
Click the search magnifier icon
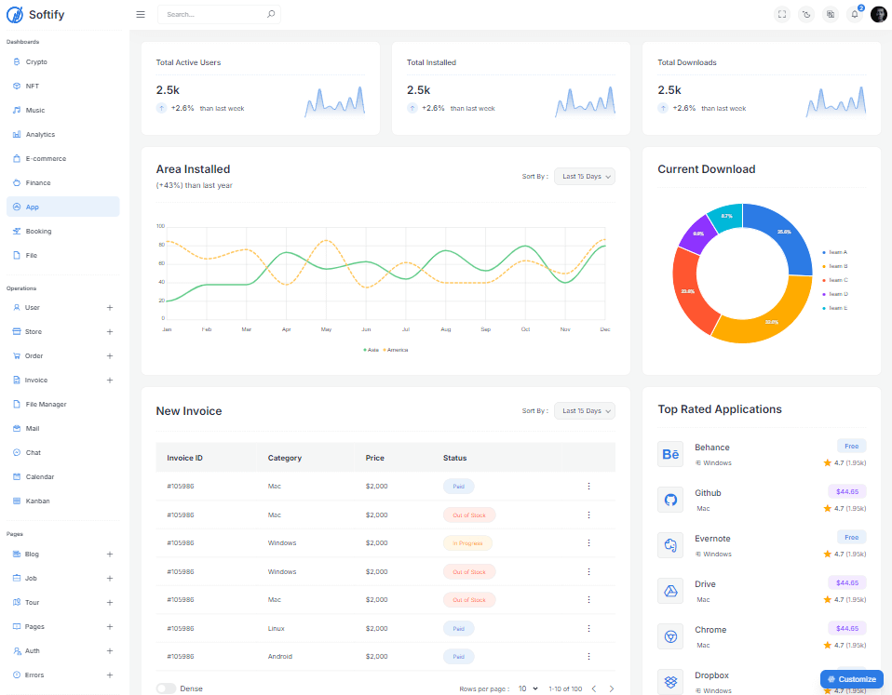tap(271, 14)
